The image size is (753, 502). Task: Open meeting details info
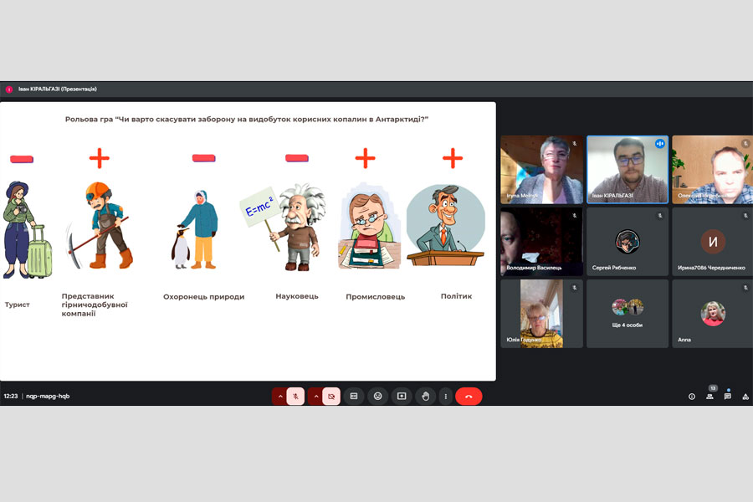[x=692, y=397]
